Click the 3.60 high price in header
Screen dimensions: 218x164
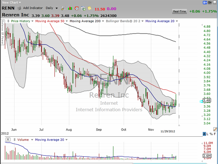tap(45, 16)
